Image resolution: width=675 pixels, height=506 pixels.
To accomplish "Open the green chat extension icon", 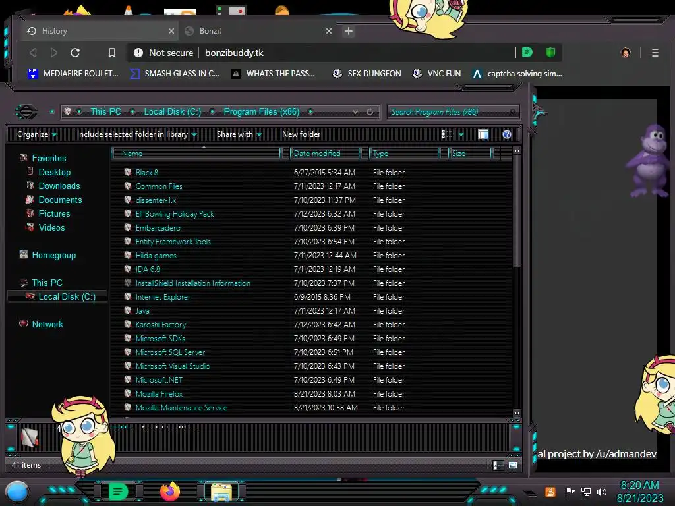I will click(527, 53).
